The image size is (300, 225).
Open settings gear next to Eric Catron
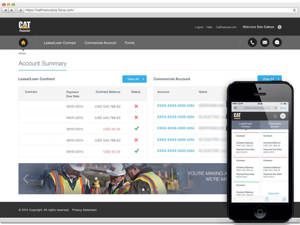click(x=279, y=27)
